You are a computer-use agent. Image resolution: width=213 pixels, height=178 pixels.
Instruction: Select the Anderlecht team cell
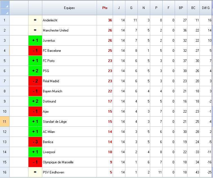(69, 20)
